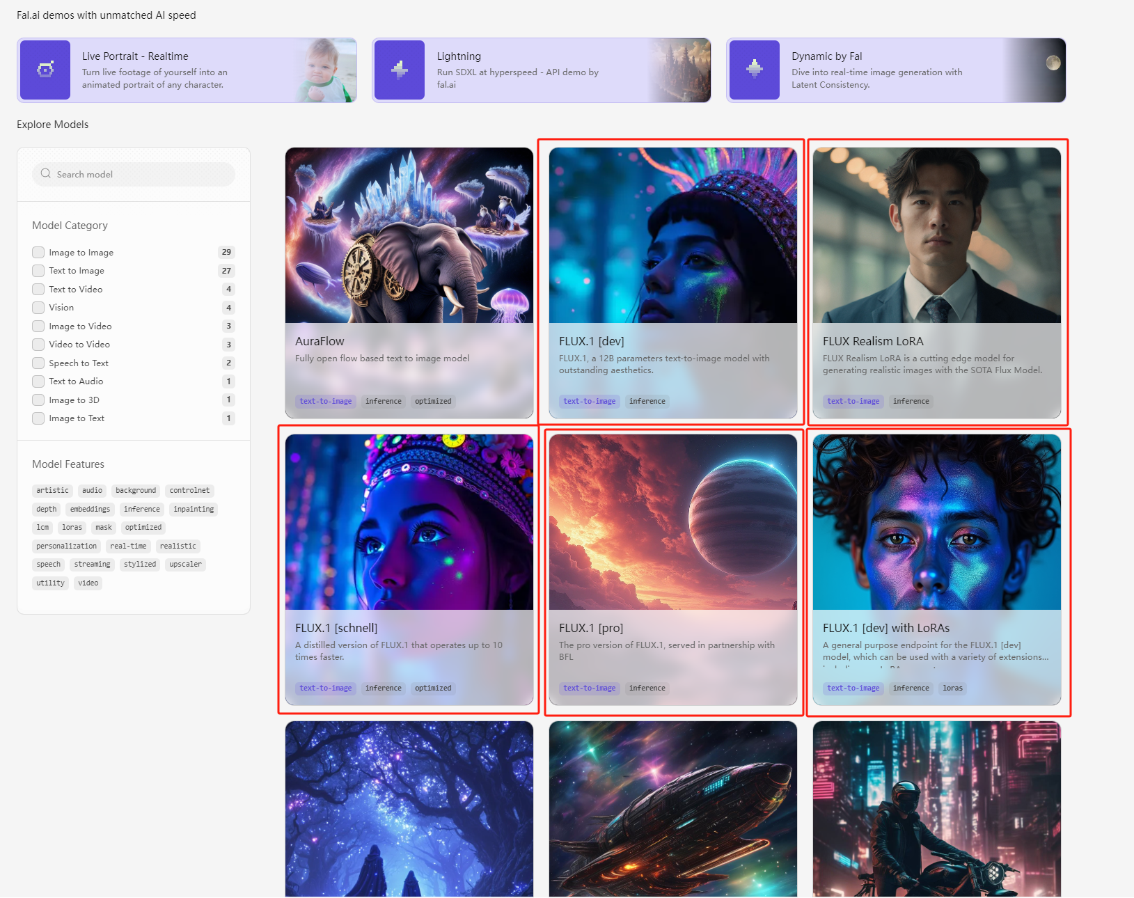Select the lcm feature tag
Image resolution: width=1134 pixels, height=898 pixels.
pos(43,528)
